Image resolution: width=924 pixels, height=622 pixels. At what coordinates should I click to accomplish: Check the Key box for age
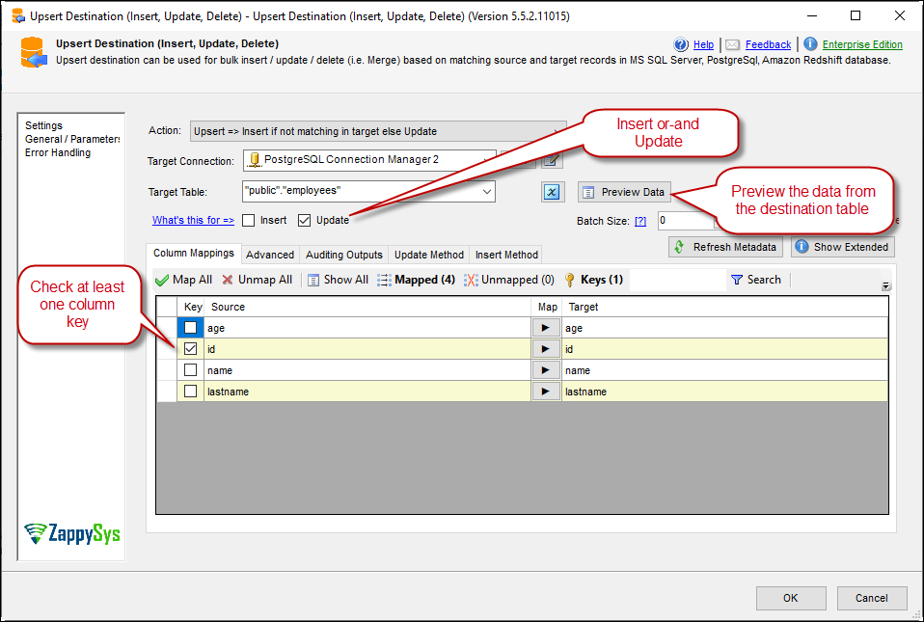pyautogui.click(x=190, y=328)
